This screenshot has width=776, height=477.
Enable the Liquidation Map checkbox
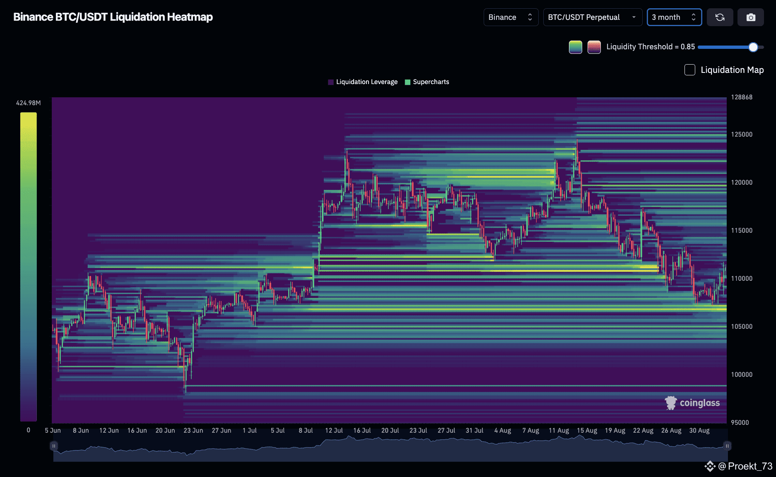[690, 70]
